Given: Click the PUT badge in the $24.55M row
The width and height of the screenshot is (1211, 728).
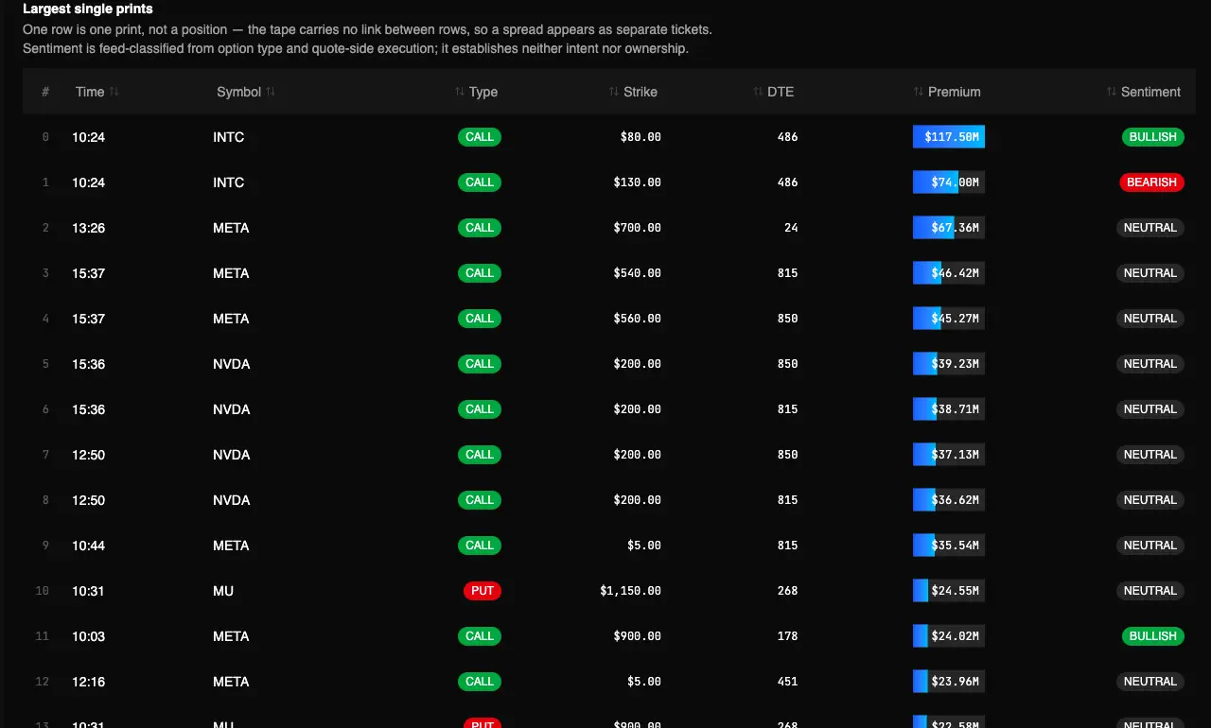Looking at the screenshot, I should click(x=483, y=591).
